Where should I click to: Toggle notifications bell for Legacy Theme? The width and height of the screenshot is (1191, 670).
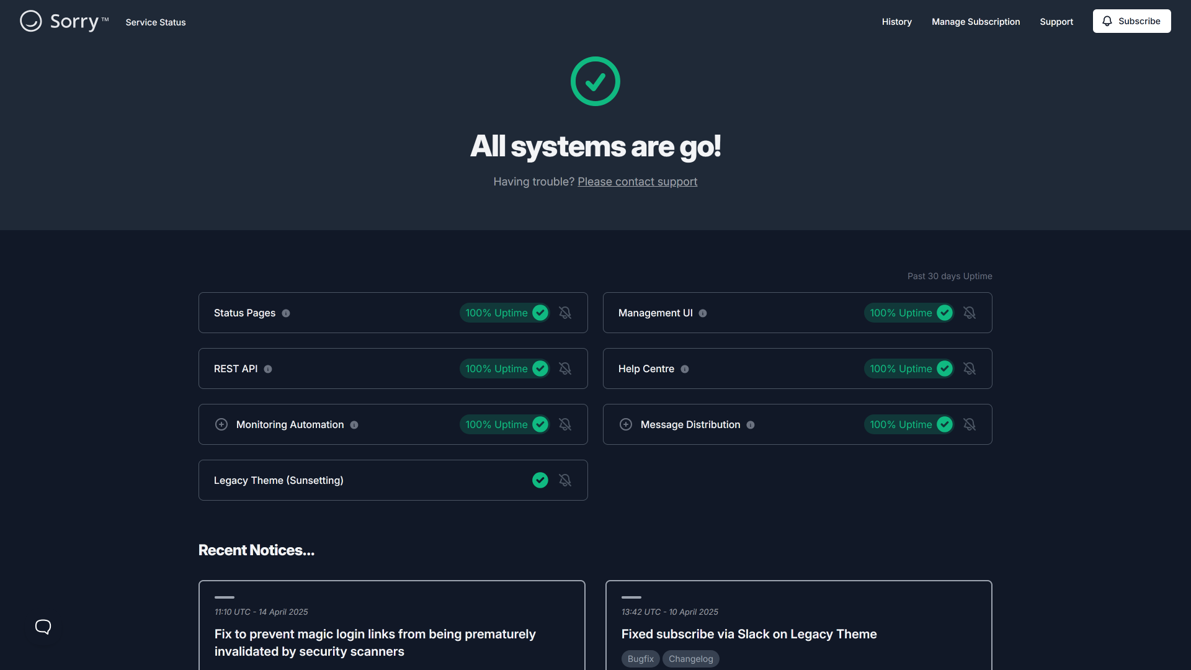565,480
